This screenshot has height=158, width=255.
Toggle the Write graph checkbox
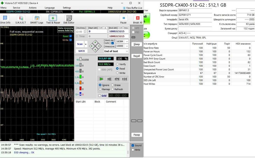coord(71,40)
